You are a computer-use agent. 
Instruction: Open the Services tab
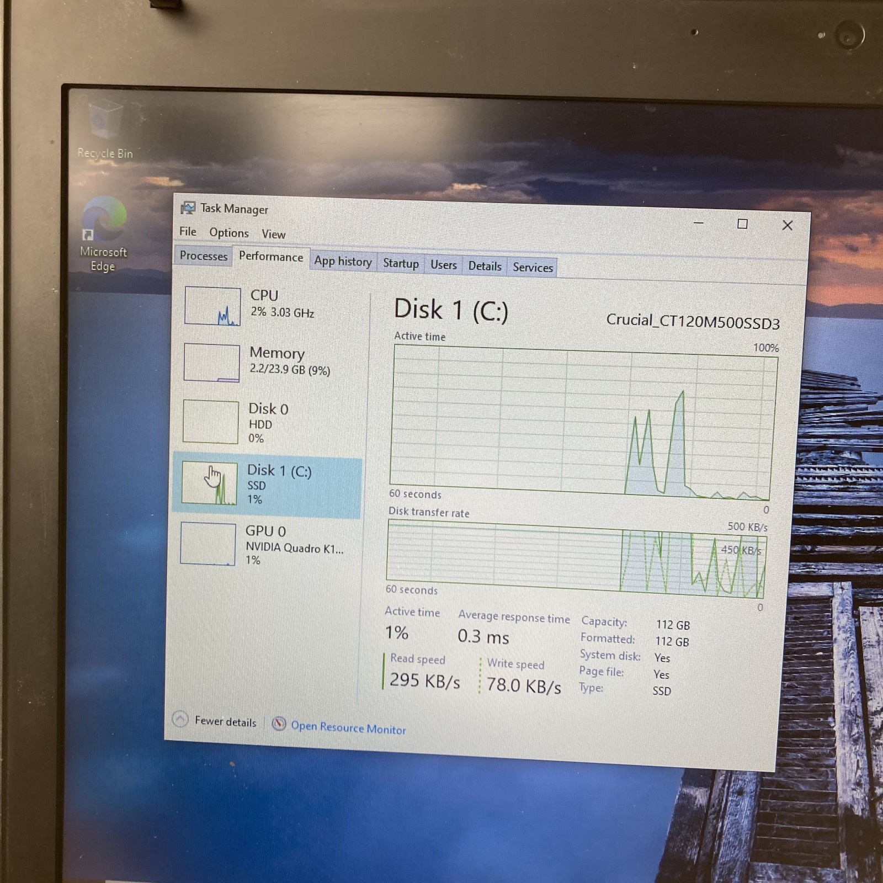click(x=533, y=267)
